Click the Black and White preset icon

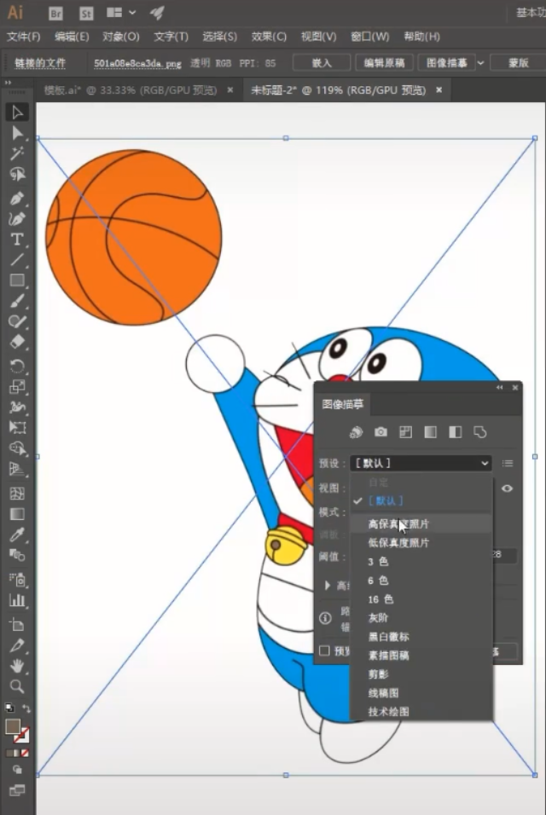click(456, 432)
